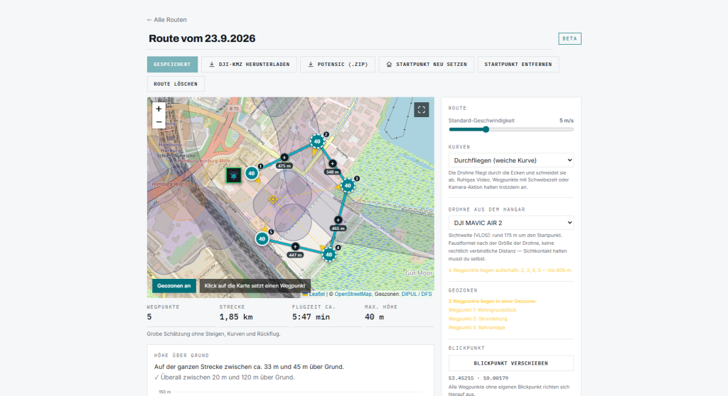Image resolution: width=728 pixels, height=396 pixels.
Task: Click the coordinates 53.45215 · 10.00179
Action: point(478,378)
